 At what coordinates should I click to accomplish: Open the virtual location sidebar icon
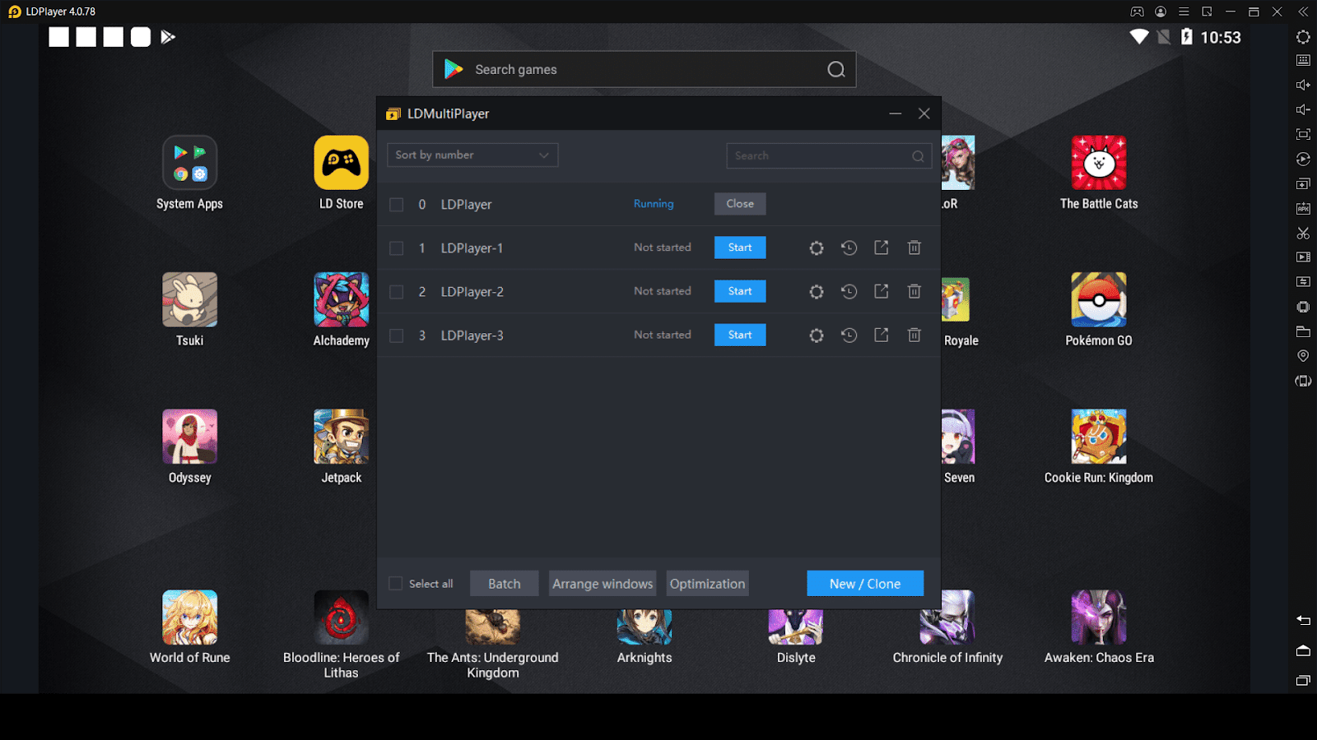pyautogui.click(x=1303, y=356)
